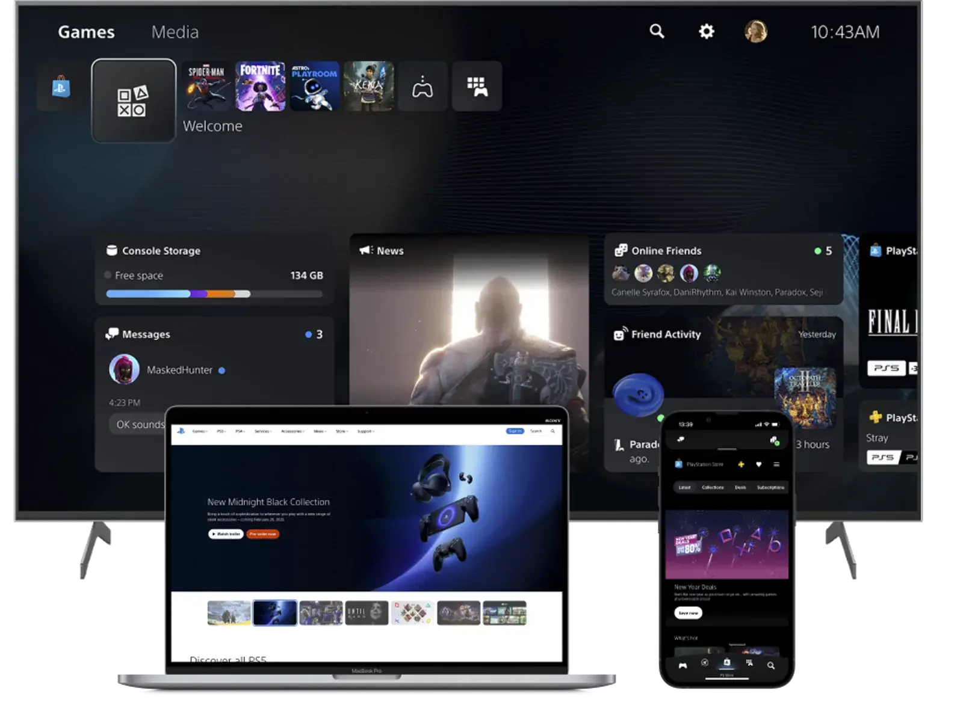
Task: Expand the Support dropdown on website
Action: (x=365, y=431)
